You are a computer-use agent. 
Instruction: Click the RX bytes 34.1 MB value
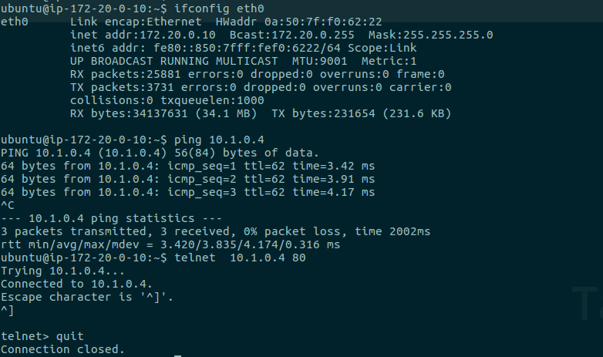pos(226,113)
